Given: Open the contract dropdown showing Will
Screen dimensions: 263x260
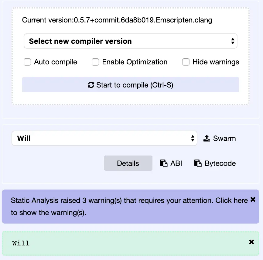Looking at the screenshot, I should tap(104, 138).
